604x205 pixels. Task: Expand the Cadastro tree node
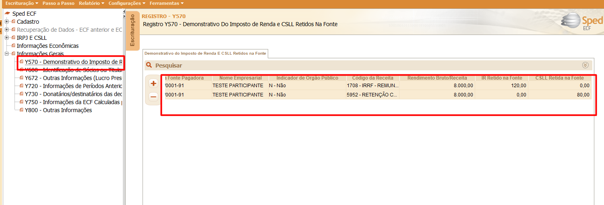pyautogui.click(x=7, y=22)
